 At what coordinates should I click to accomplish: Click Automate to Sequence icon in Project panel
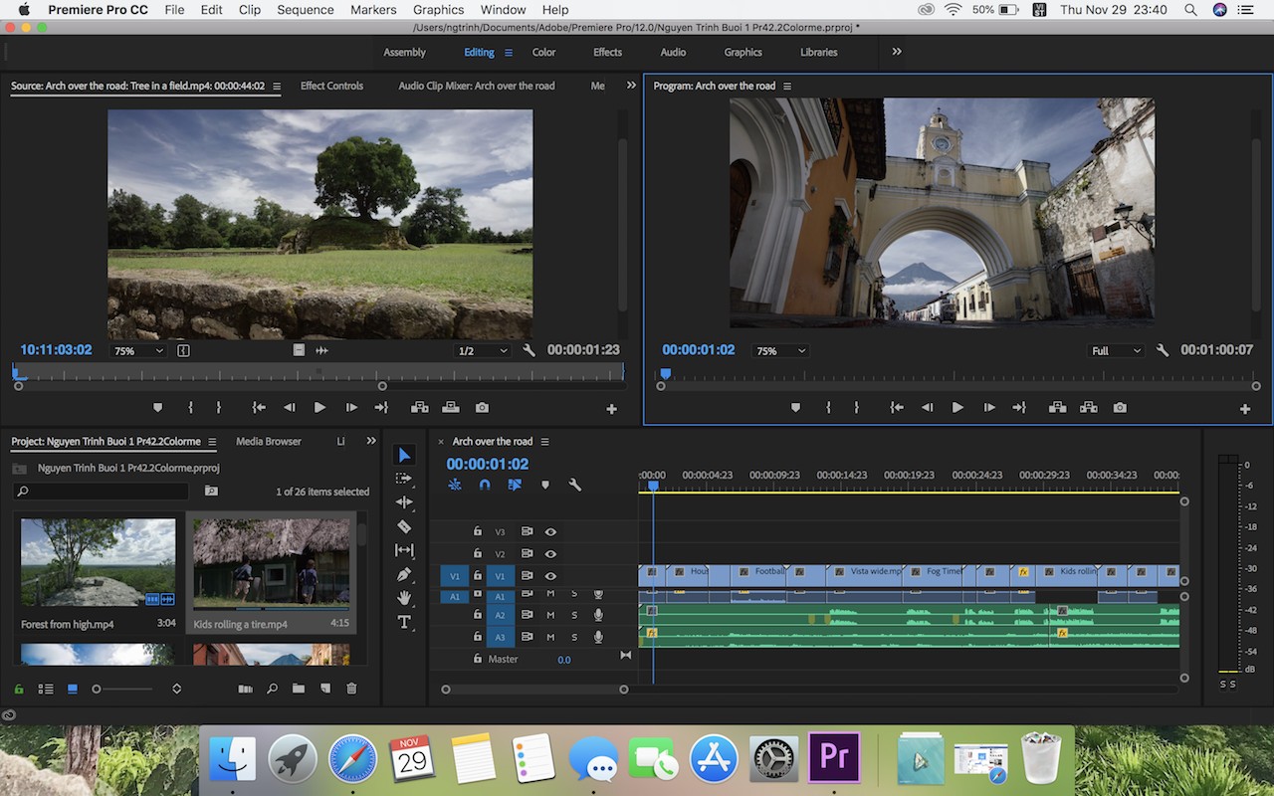coord(245,689)
